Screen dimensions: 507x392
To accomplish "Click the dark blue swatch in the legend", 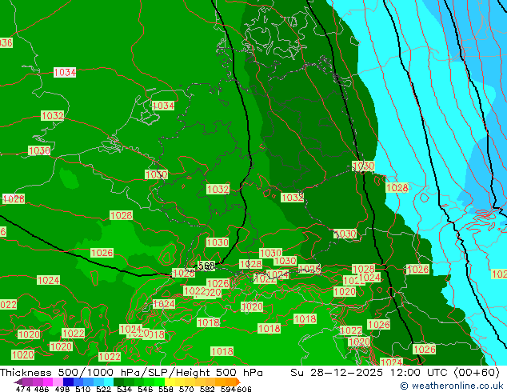I will [x=68, y=382].
